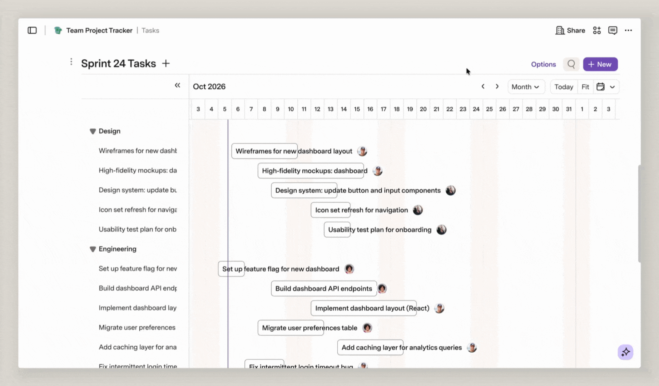Select Add caching layer for analytics queries bar

[x=370, y=348]
